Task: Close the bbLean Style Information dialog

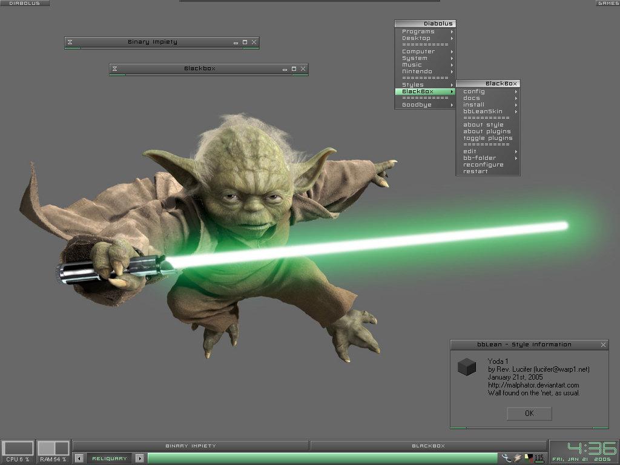Action: point(603,345)
